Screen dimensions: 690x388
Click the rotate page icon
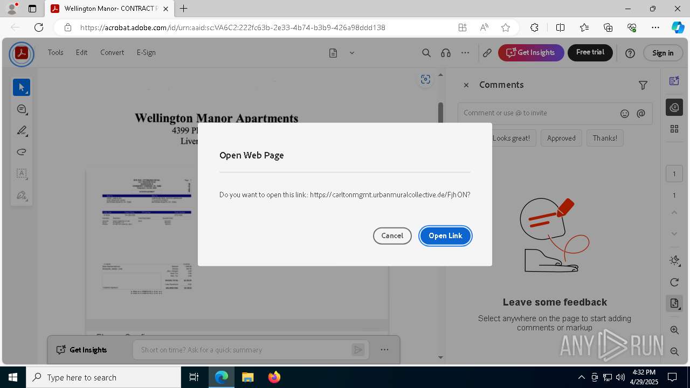pyautogui.click(x=674, y=282)
